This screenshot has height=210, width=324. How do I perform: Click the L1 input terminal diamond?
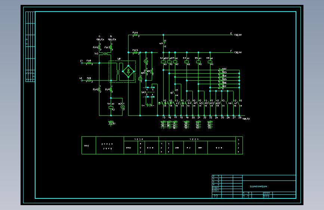click(x=81, y=63)
